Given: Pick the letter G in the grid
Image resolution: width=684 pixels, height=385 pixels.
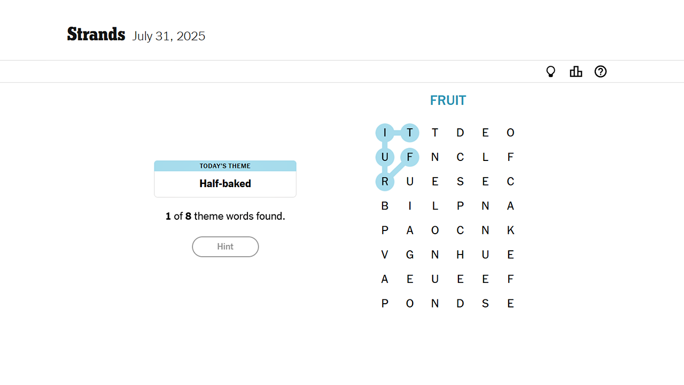Looking at the screenshot, I should pos(410,255).
